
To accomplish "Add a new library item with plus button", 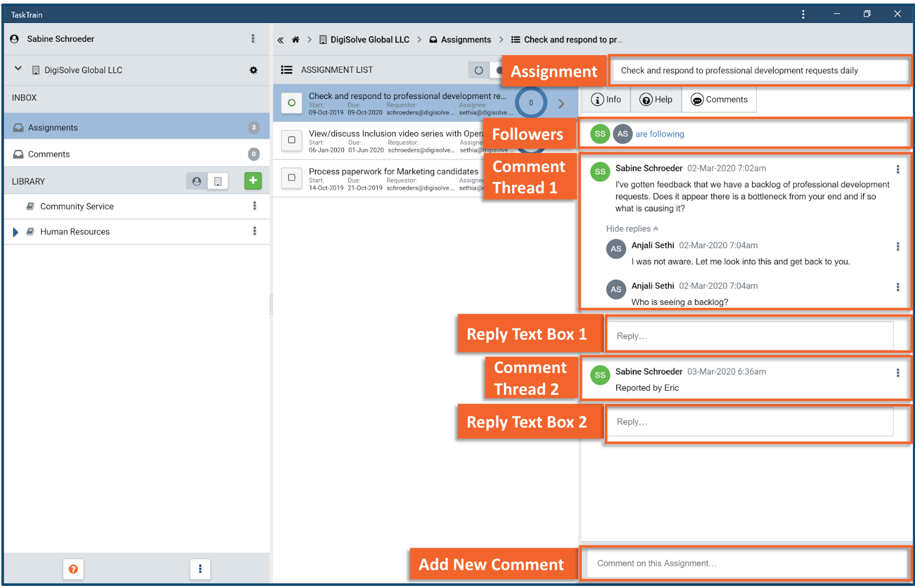I will coord(253,181).
